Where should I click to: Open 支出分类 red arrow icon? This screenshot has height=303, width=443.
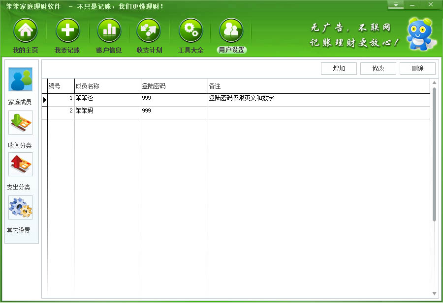pos(20,165)
